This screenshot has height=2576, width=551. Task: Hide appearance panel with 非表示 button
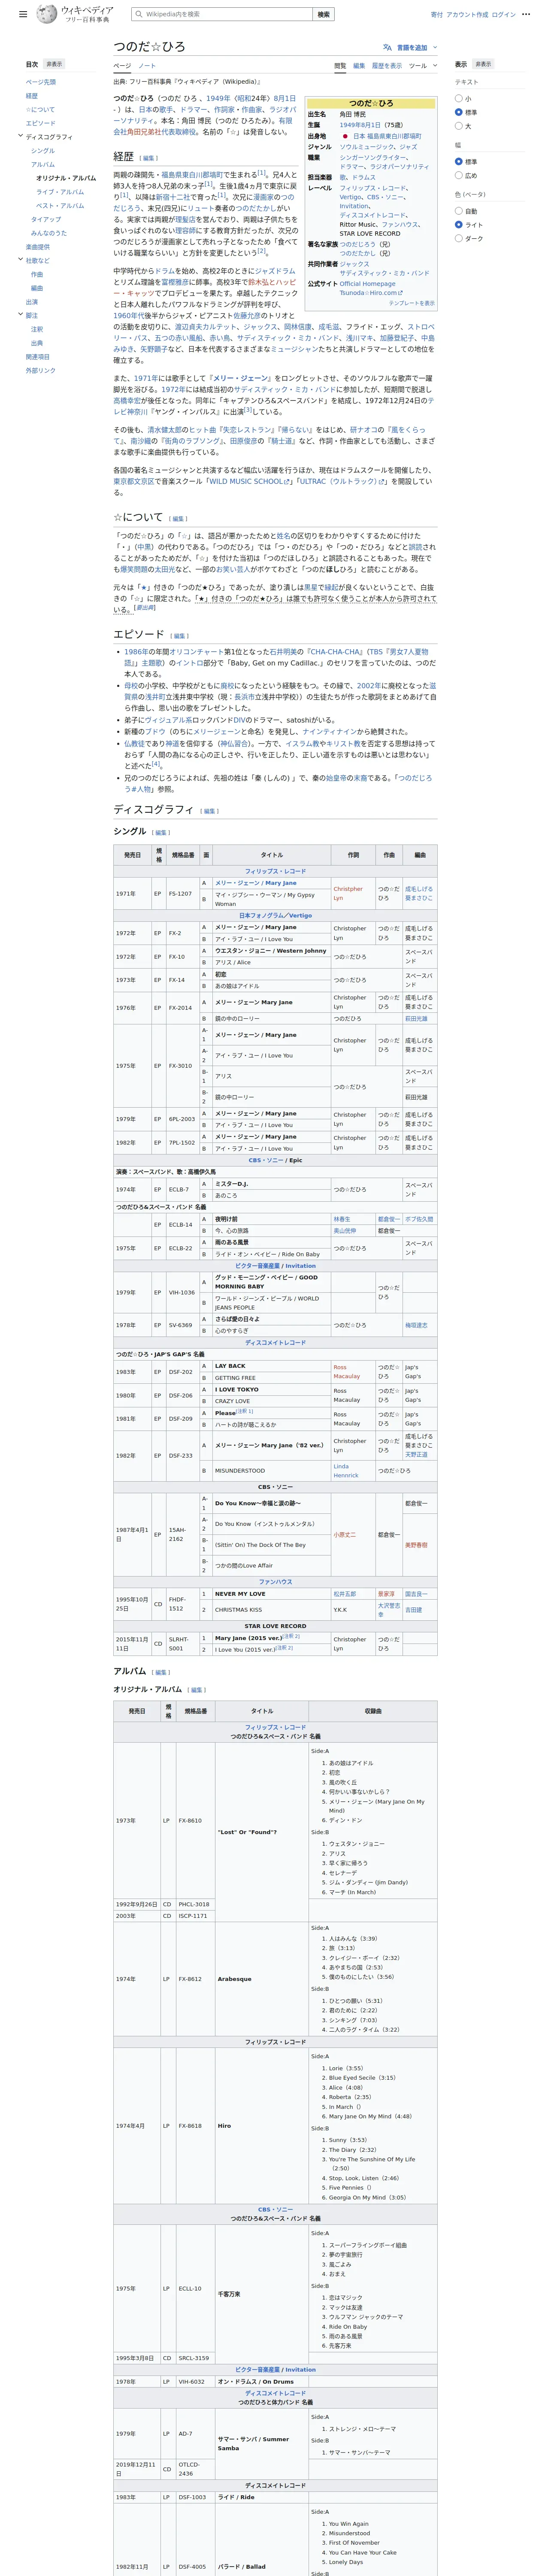point(483,64)
